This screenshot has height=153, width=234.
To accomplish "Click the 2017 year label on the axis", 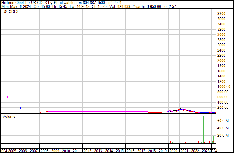I will pos(141,151).
